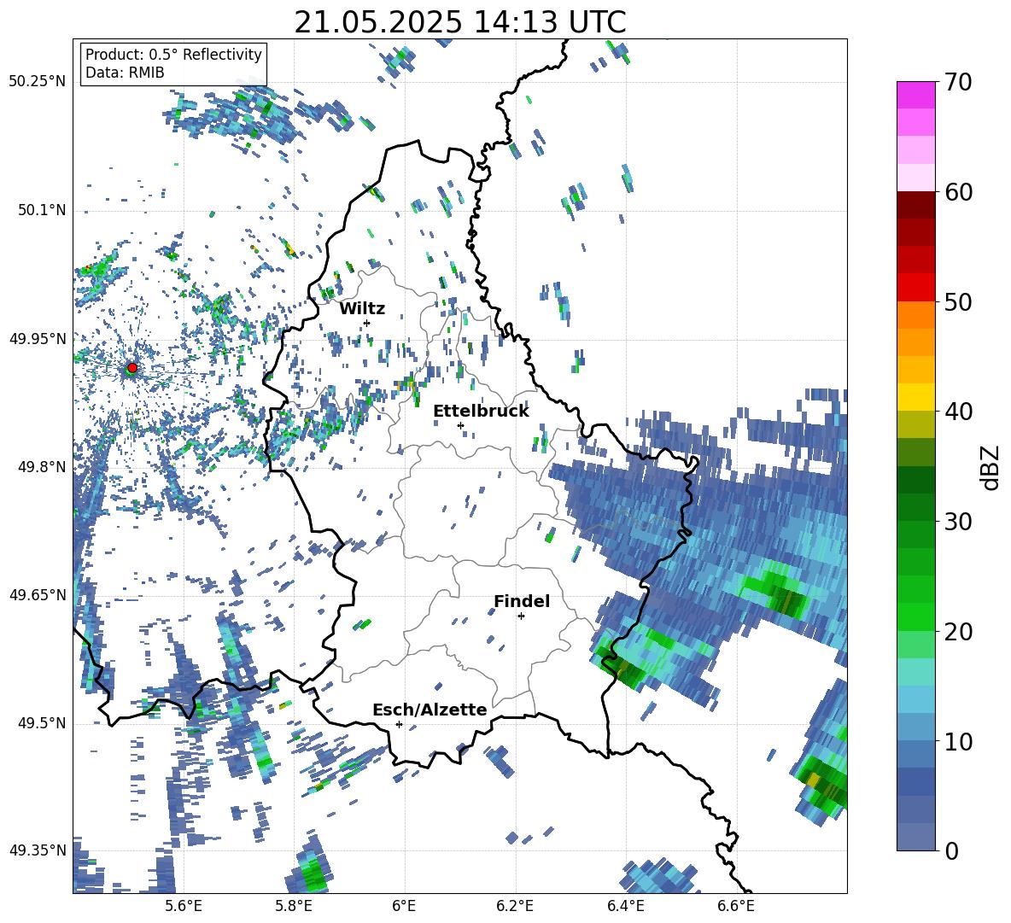The width and height of the screenshot is (1011, 923).
Task: Click the Wiltz city label
Action: point(362,309)
